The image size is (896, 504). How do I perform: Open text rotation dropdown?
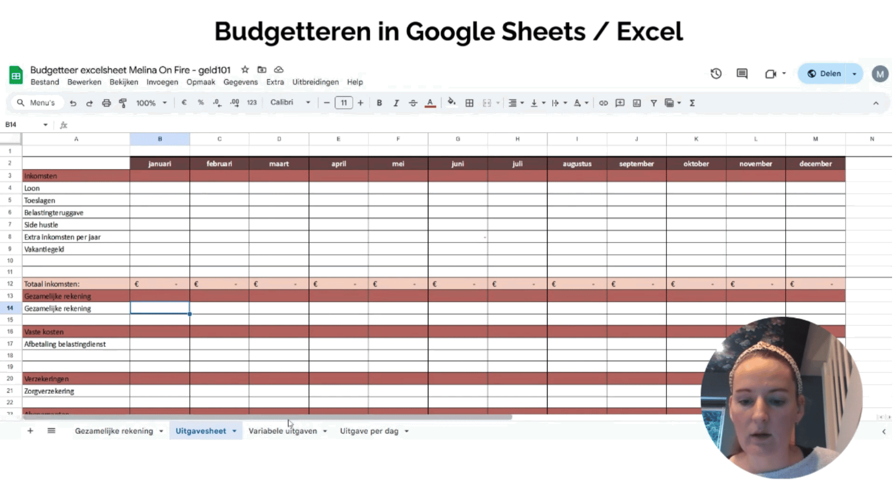pos(581,103)
